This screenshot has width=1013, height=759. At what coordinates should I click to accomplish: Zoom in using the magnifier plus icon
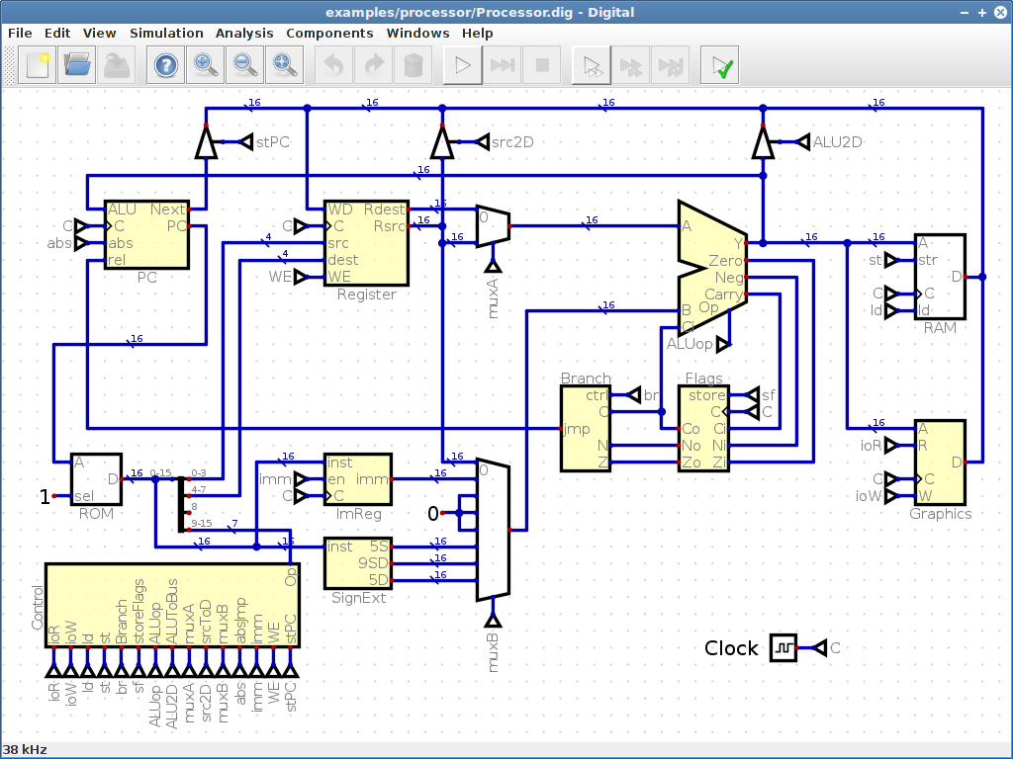coord(205,64)
